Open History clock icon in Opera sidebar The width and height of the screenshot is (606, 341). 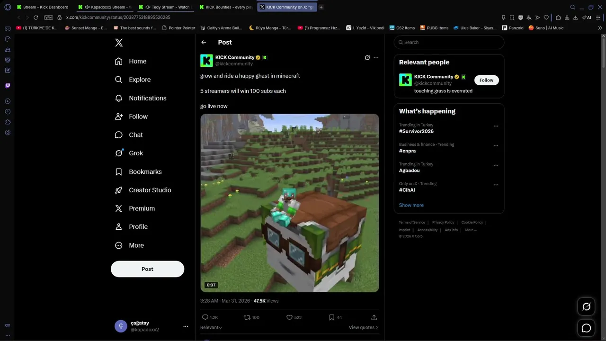(8, 112)
